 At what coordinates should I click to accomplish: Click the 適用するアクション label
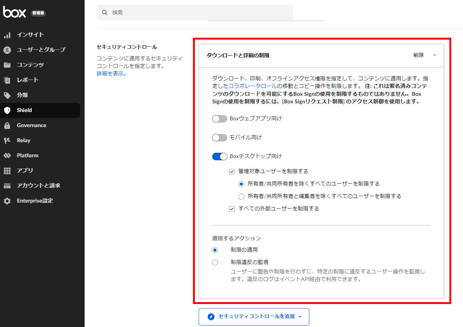pos(236,238)
